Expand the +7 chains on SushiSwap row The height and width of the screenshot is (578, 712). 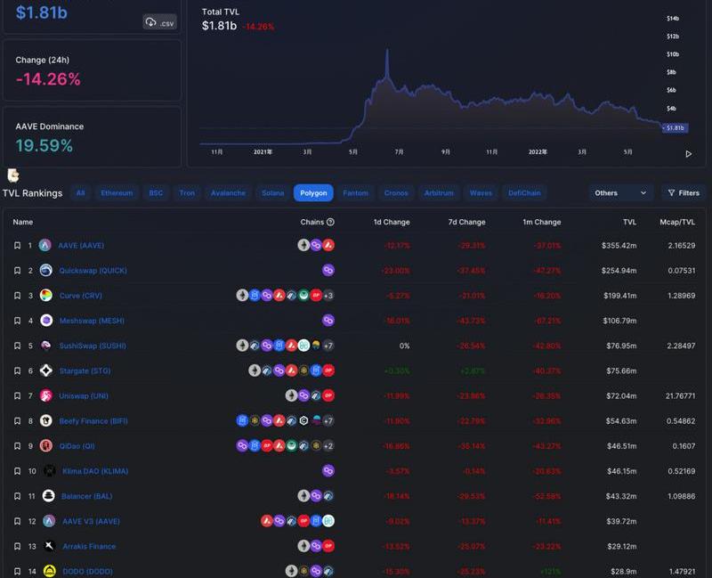pyautogui.click(x=328, y=346)
